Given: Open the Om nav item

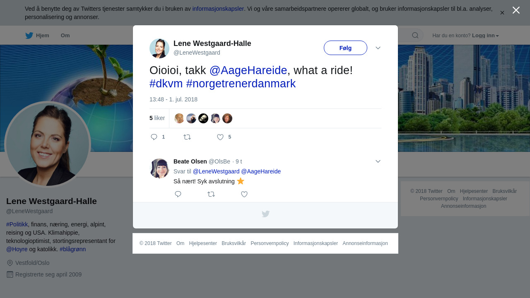Looking at the screenshot, I should 65,36.
